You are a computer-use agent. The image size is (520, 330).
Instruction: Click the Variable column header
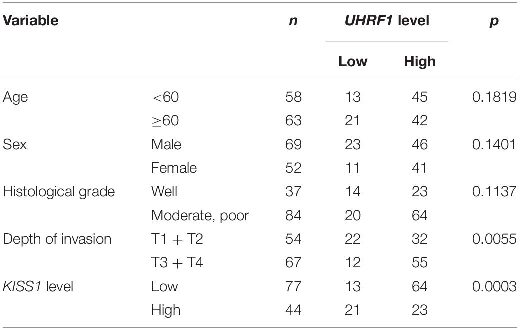click(31, 21)
